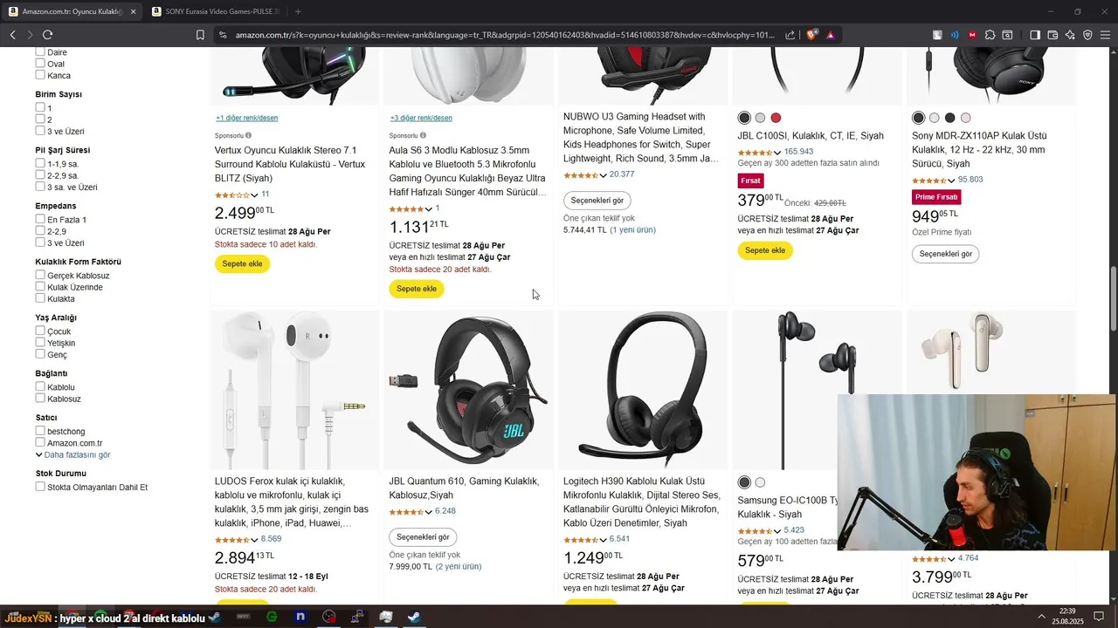Open a new browser tab
The width and height of the screenshot is (1118, 628).
click(298, 11)
